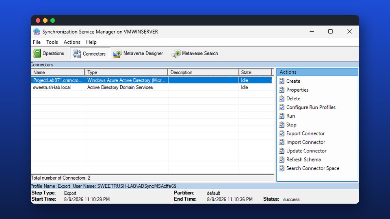Screen dimensions: 390x219
Task: Click icon next to Export Connector
Action: [282, 133]
